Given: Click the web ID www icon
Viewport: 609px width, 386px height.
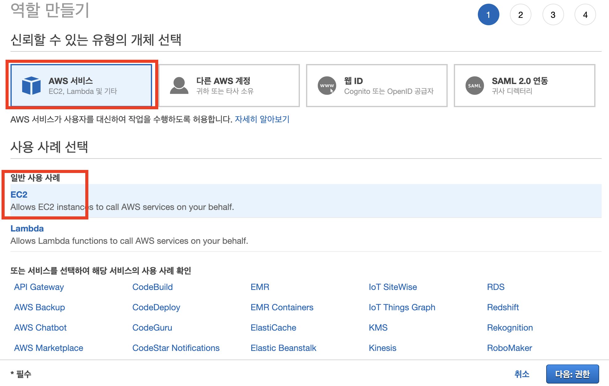Looking at the screenshot, I should click(327, 86).
